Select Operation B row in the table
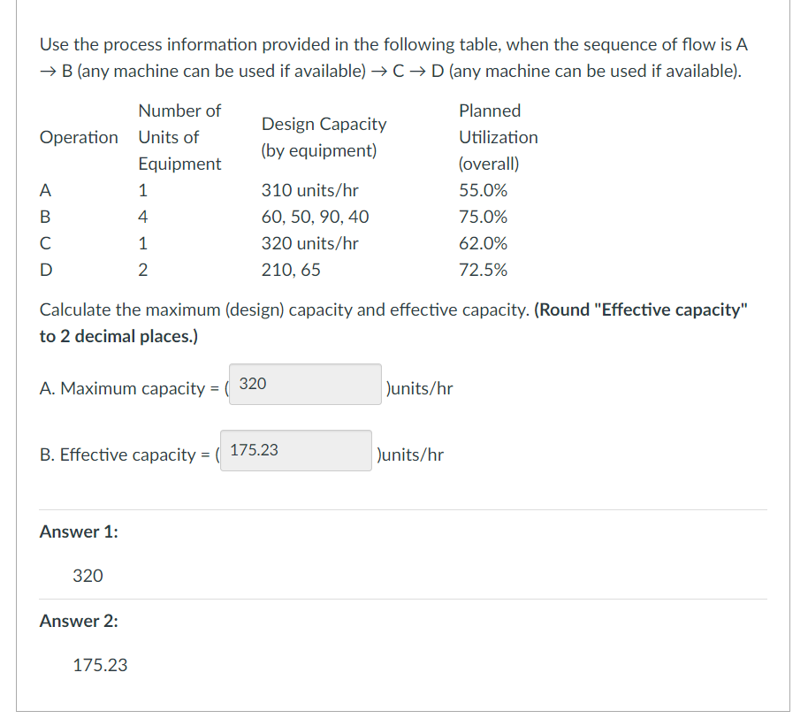The image size is (808, 726). click(x=265, y=216)
